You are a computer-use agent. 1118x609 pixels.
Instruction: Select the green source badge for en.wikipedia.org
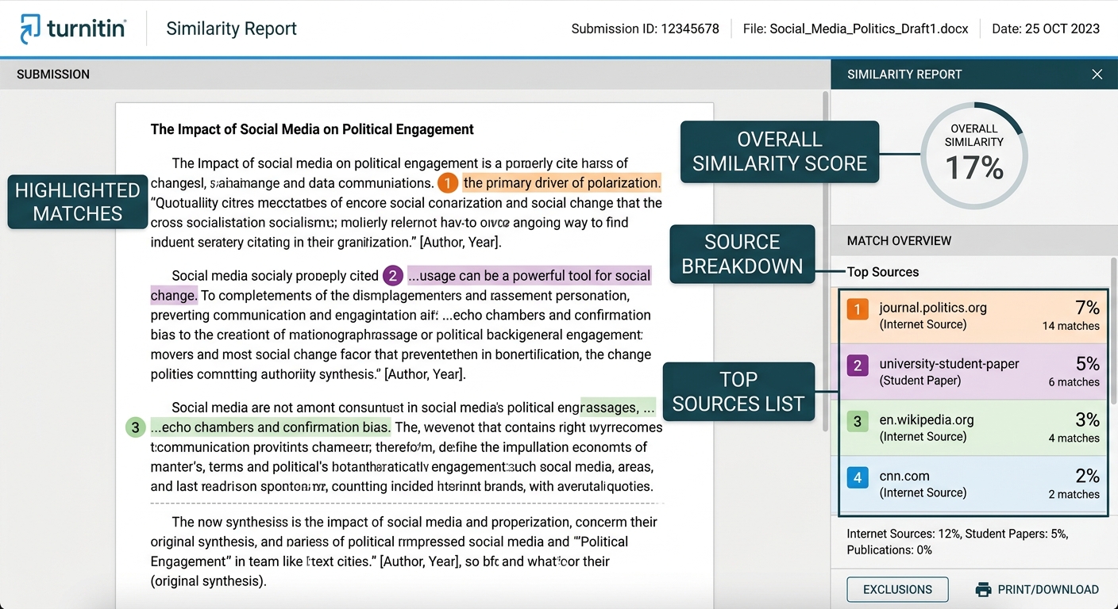pyautogui.click(x=858, y=421)
